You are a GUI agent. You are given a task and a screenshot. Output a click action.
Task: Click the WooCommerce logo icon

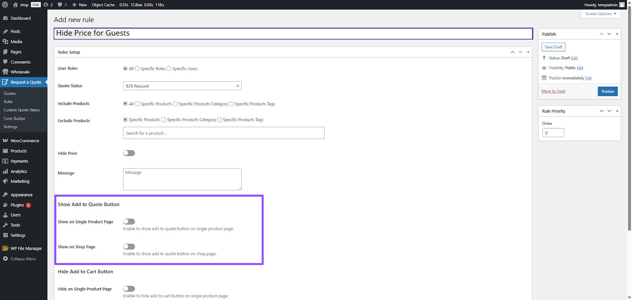(5, 141)
